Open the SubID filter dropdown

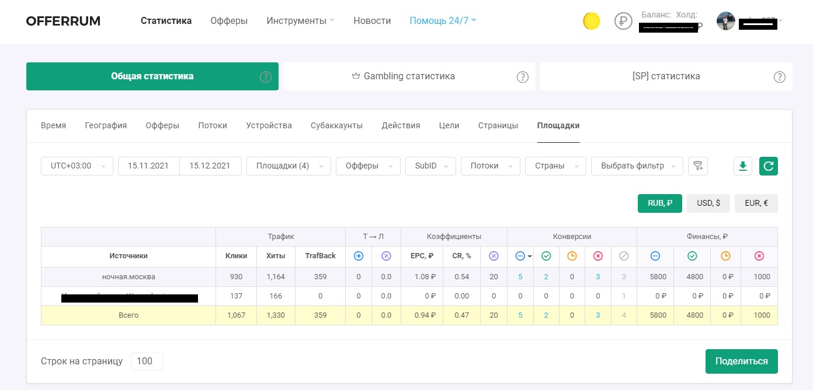(x=430, y=166)
